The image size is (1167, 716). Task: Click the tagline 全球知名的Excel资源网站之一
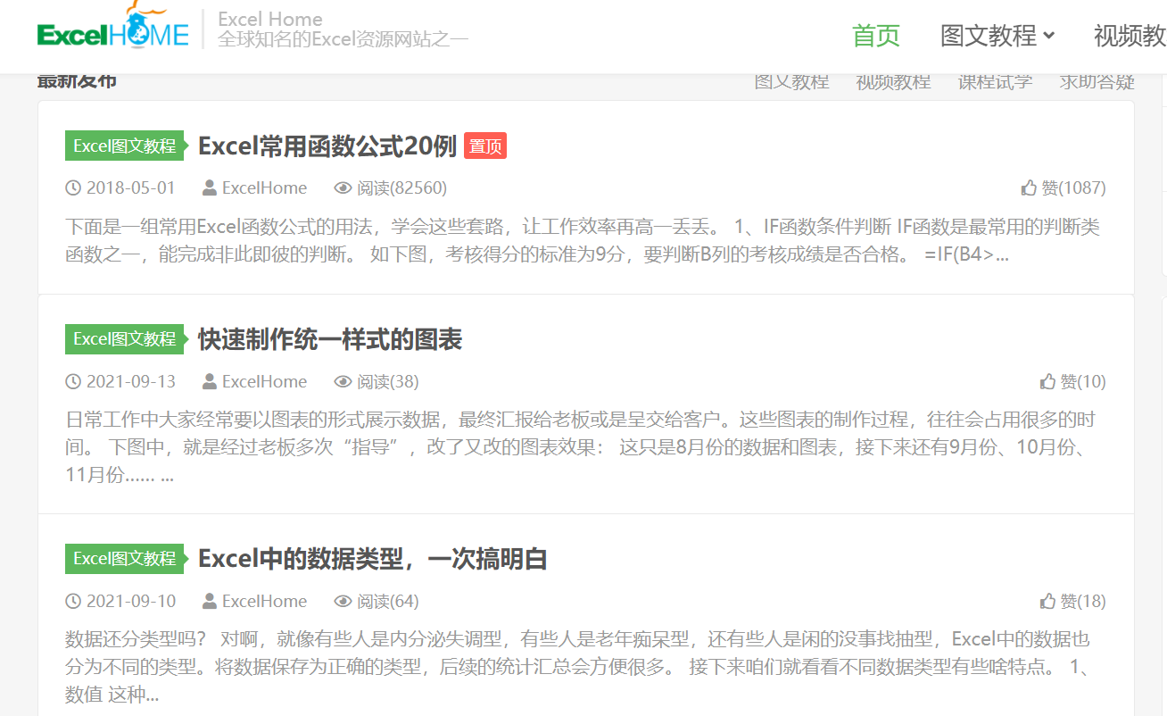[343, 39]
